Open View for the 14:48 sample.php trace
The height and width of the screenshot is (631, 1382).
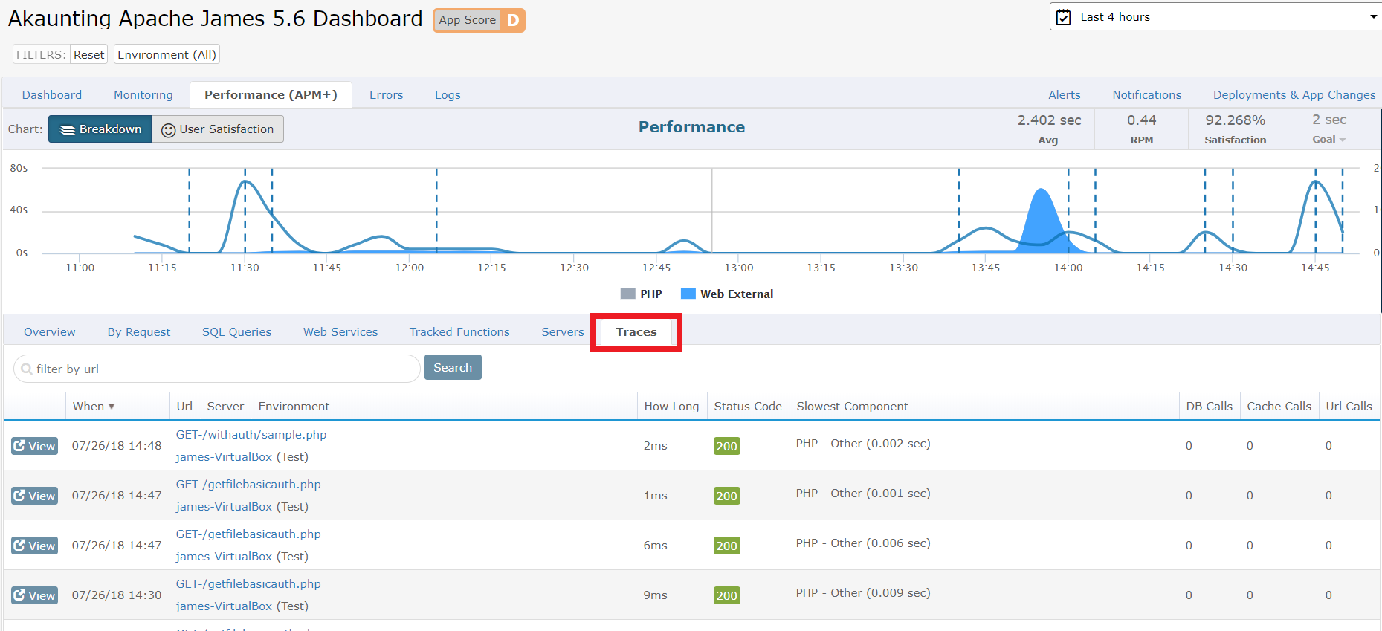(x=35, y=446)
